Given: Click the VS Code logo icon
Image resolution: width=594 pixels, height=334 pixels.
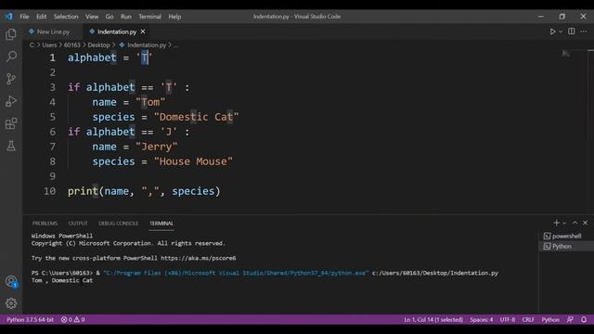Looking at the screenshot, I should 8,17.
